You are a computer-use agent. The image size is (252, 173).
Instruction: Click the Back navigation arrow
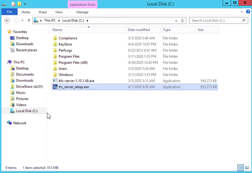tap(7, 21)
